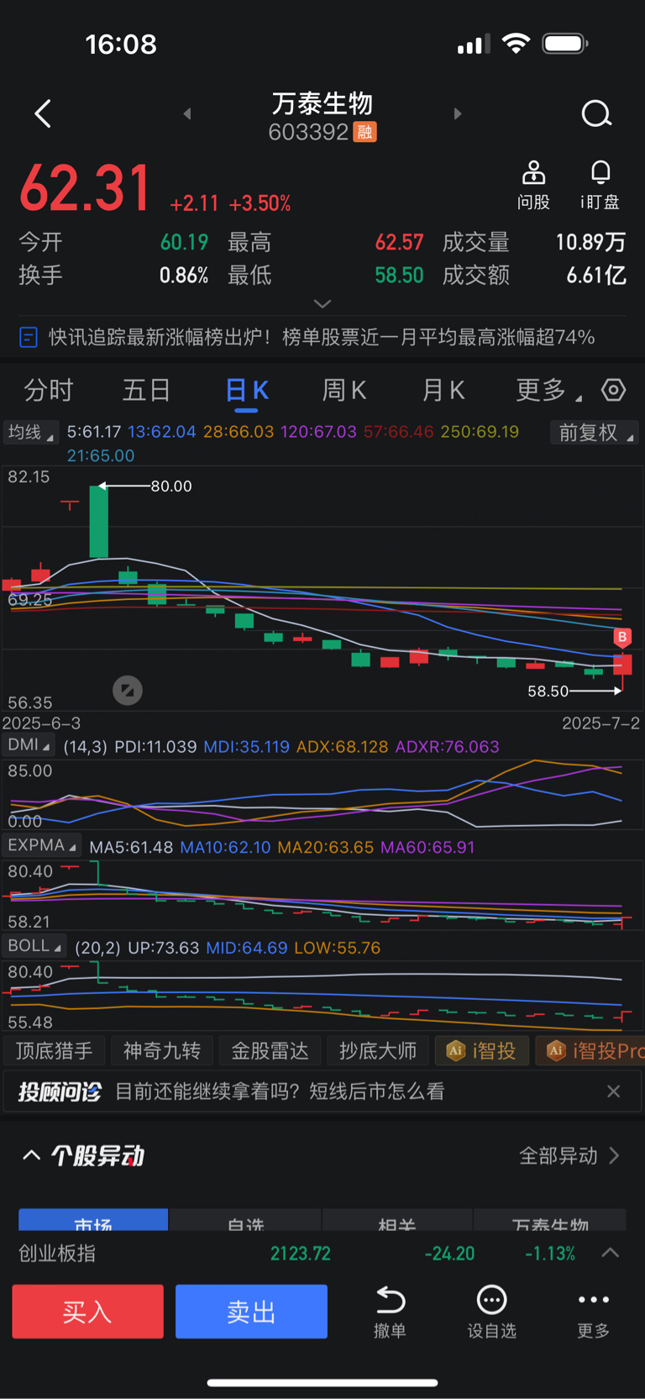Tap the 最高 62.57 value
The width and height of the screenshot is (645, 1399).
point(399,242)
